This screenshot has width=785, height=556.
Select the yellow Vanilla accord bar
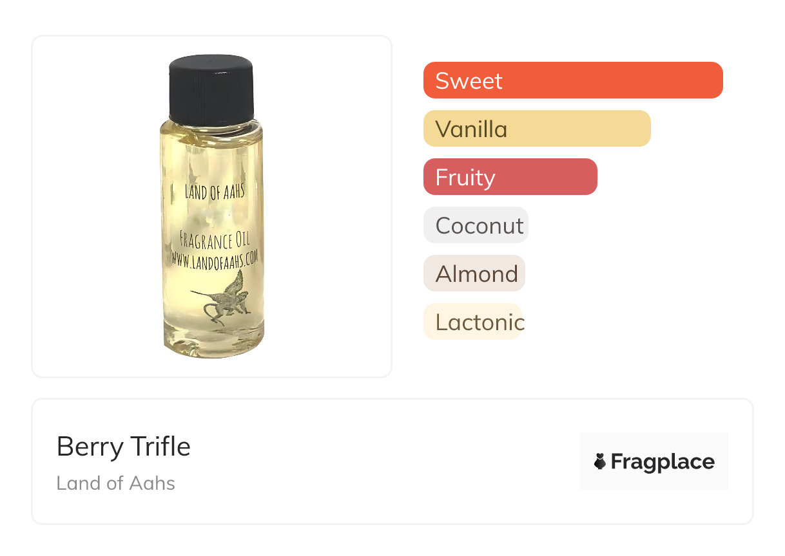click(x=536, y=129)
